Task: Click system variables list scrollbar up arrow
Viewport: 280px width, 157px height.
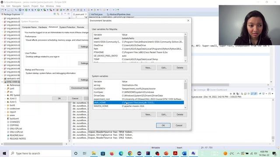Action: click(185, 81)
